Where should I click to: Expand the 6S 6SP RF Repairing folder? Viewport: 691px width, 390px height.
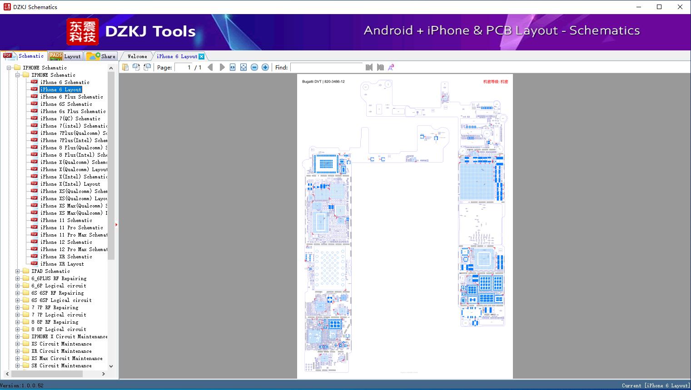tap(18, 293)
